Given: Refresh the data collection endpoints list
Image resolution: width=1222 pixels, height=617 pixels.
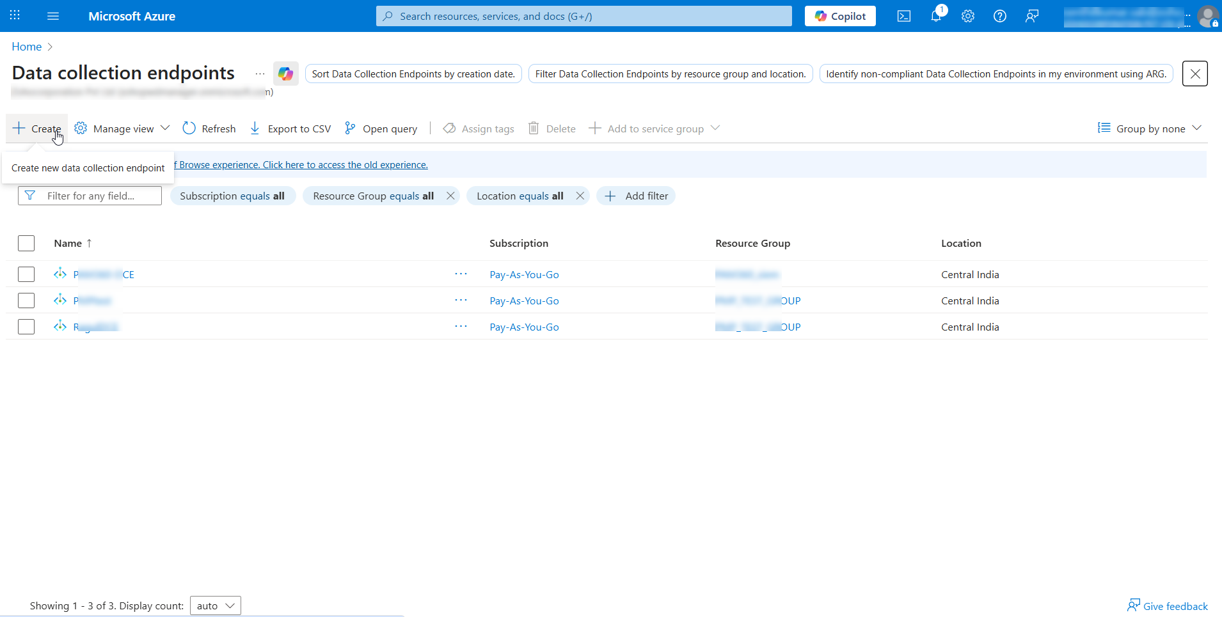Looking at the screenshot, I should pyautogui.click(x=209, y=128).
